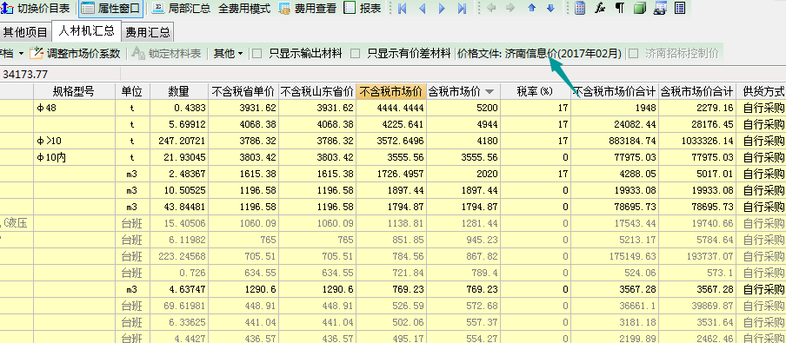Click the gray left arrow icon
786x343 pixels.
click(491, 8)
